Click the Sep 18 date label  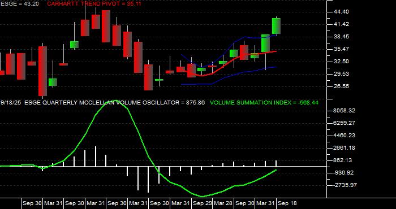(x=287, y=203)
